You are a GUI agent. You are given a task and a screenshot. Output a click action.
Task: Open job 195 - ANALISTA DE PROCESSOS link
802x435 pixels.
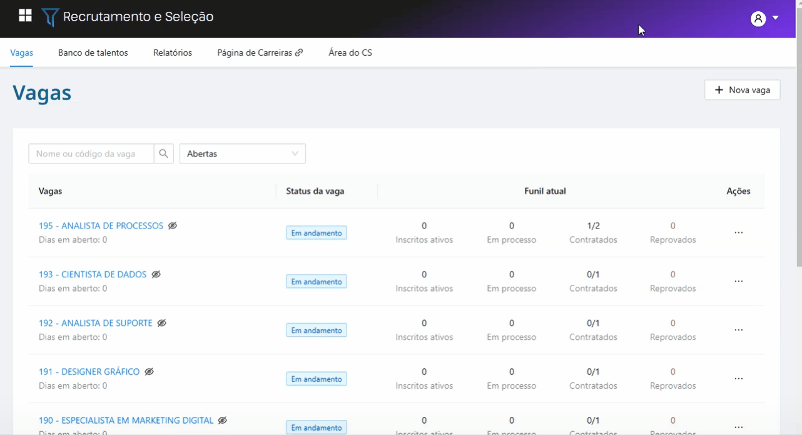101,226
